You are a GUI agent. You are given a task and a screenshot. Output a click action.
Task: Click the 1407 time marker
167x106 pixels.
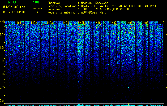114,23
